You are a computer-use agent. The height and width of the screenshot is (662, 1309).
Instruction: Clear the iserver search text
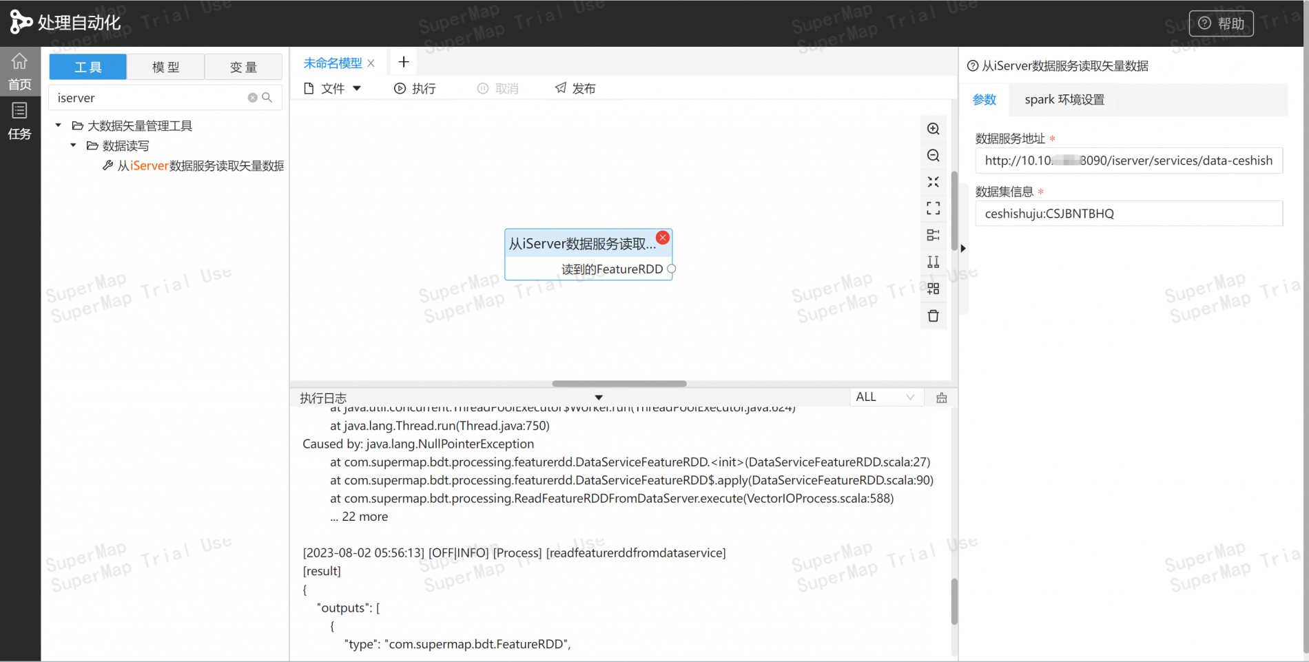pyautogui.click(x=252, y=98)
